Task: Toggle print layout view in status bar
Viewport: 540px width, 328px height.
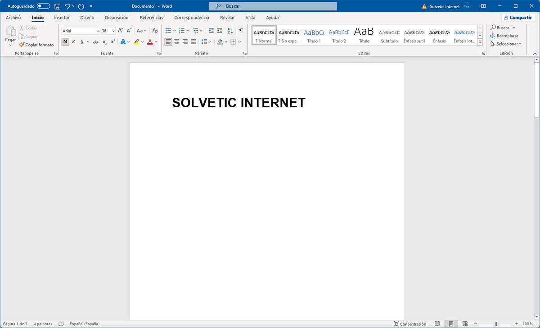Action: [450, 323]
